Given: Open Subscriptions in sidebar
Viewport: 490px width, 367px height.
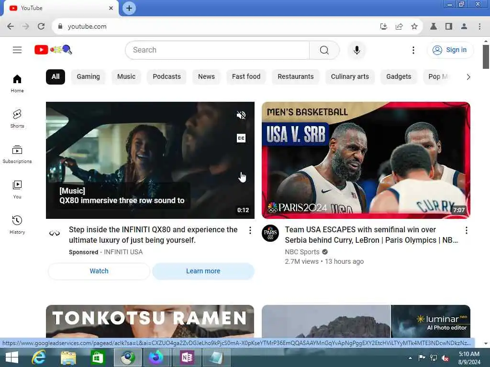Looking at the screenshot, I should click(17, 154).
